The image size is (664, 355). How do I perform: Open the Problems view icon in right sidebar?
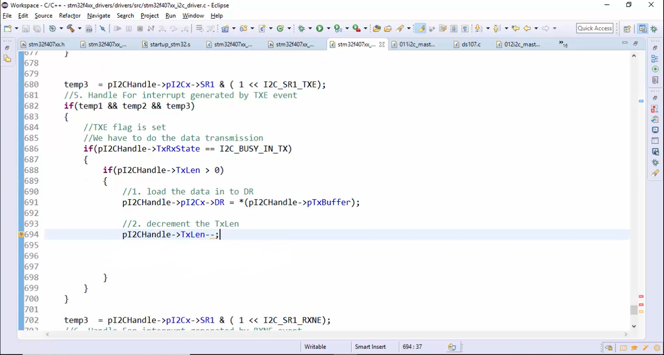tap(655, 108)
